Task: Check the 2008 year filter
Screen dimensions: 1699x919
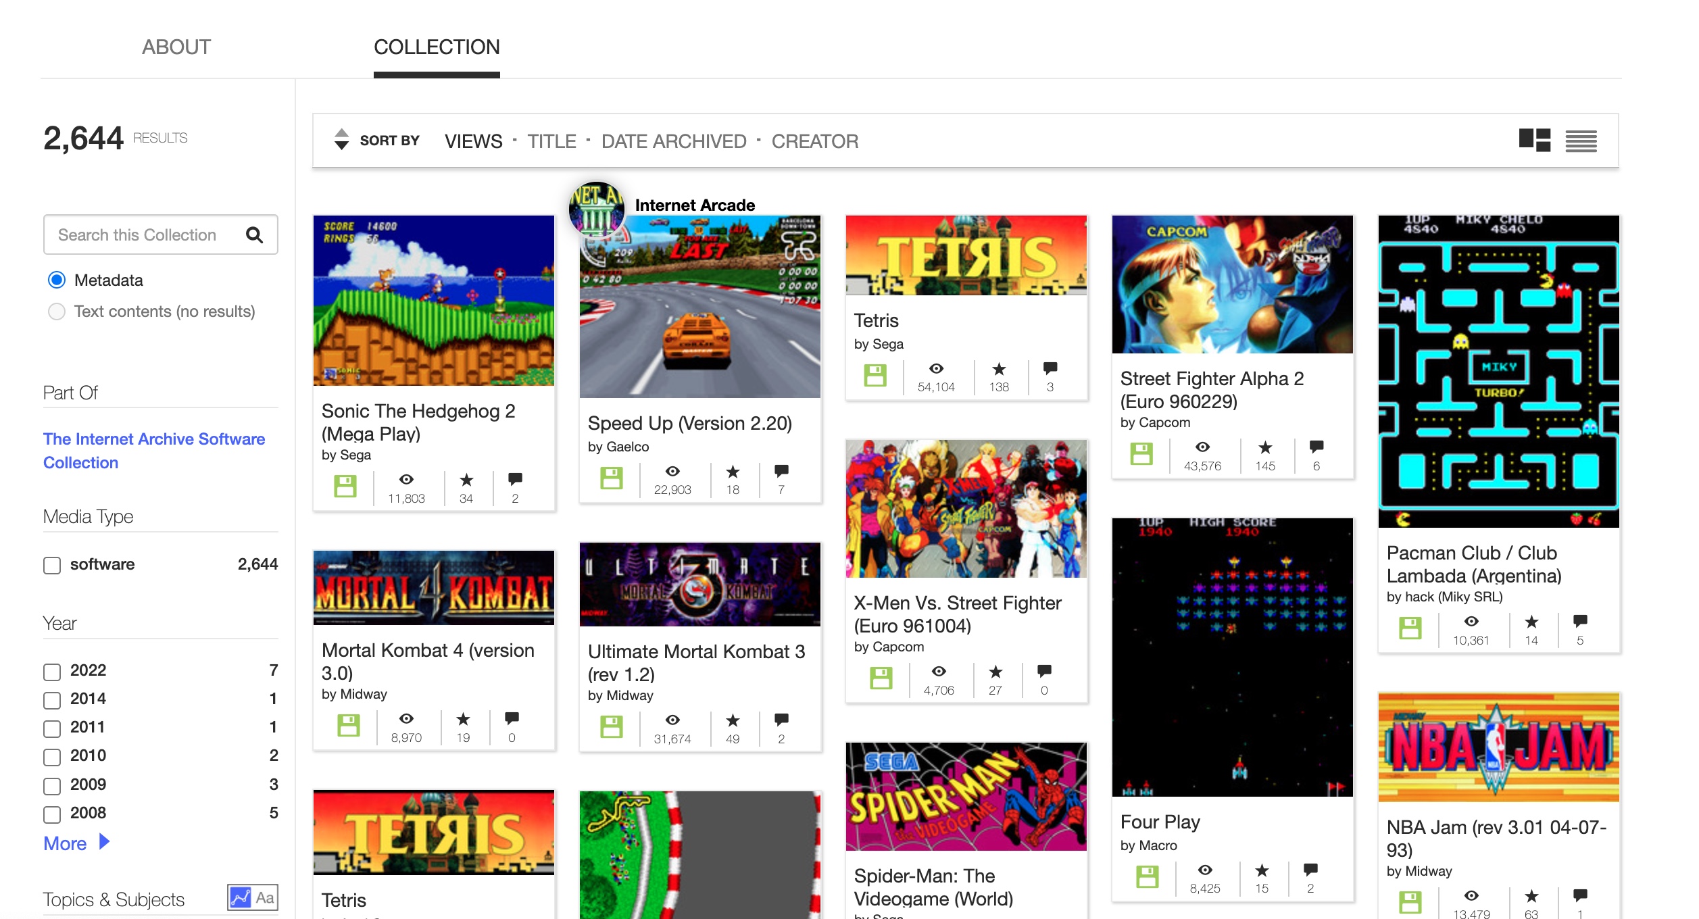Action: click(x=52, y=814)
